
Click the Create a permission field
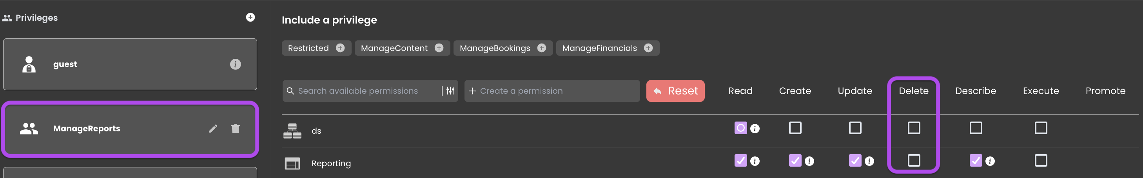[x=552, y=91]
